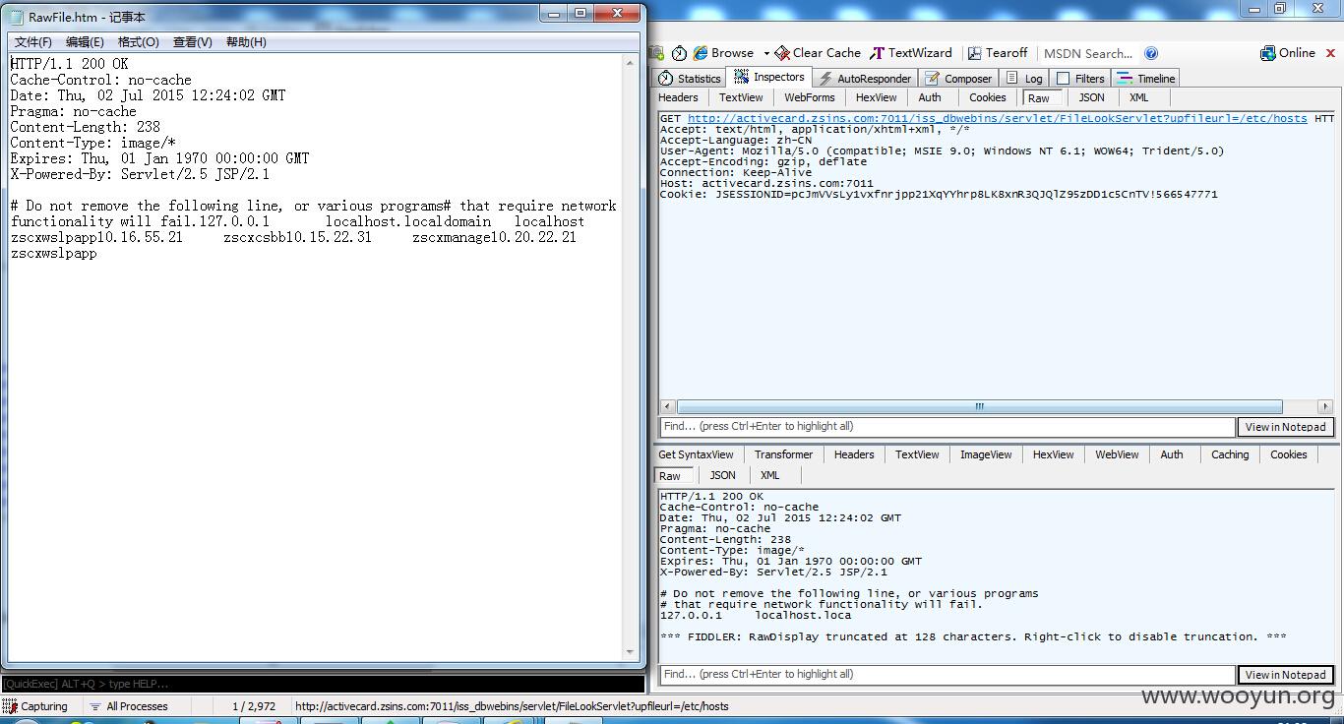Select request TextView inspector tab
Viewport: 1344px width, 724px height.
[741, 97]
